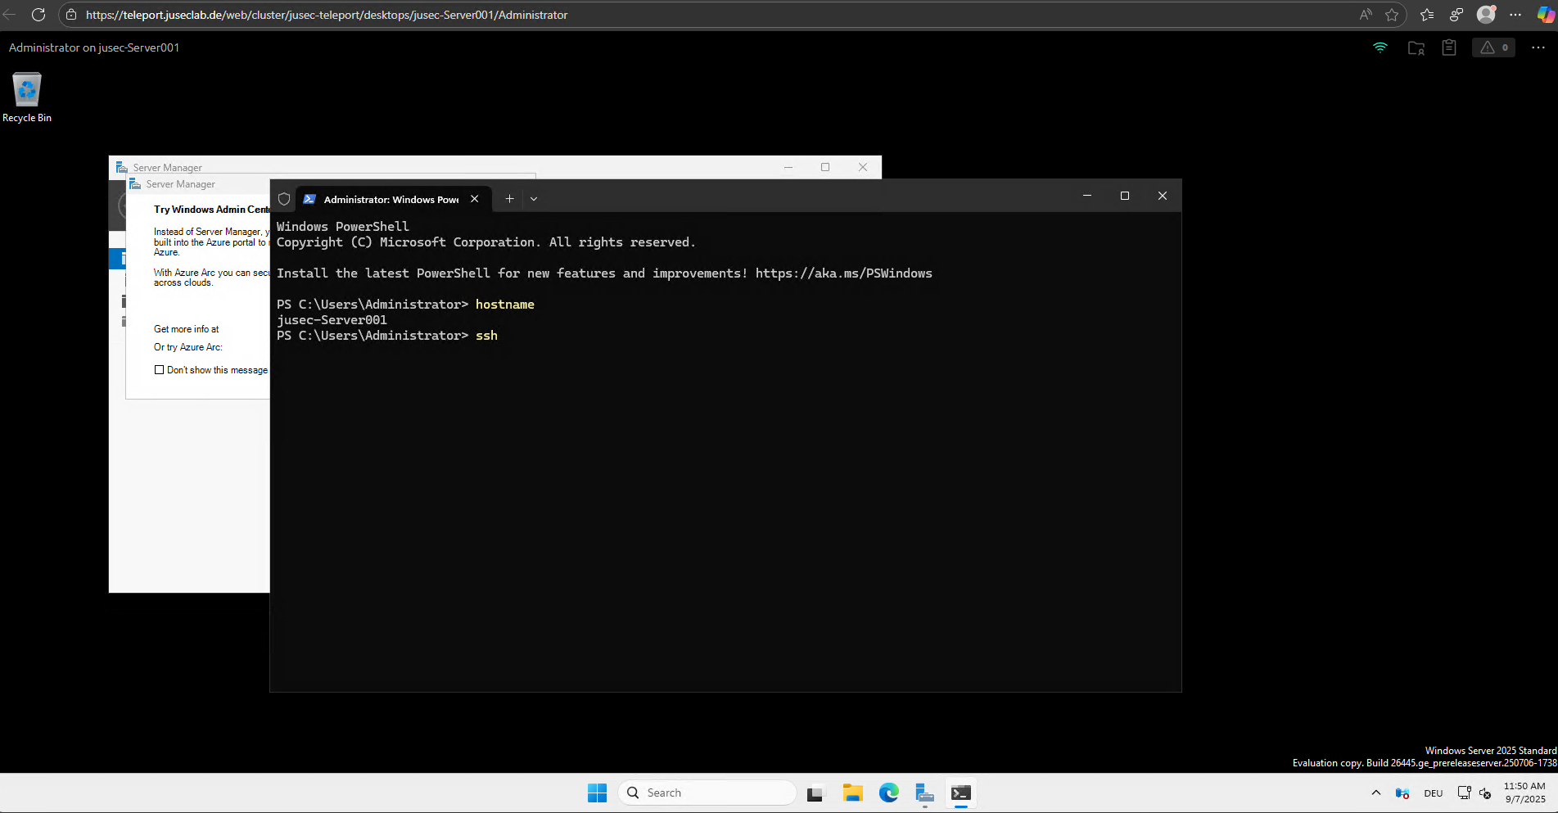Open the Teleport warnings alert button
This screenshot has width=1558, height=813.
coord(1493,47)
